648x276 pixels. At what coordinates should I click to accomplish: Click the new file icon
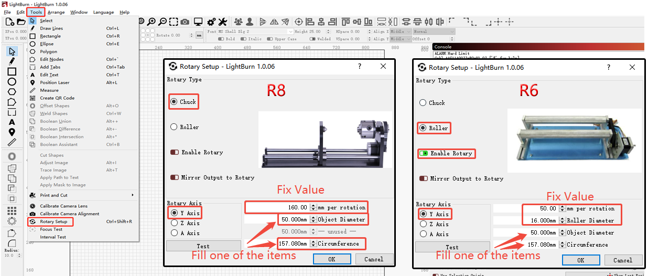pos(9,22)
